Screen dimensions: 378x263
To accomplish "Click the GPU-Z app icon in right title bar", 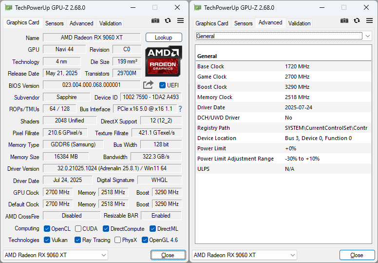I will [198, 8].
